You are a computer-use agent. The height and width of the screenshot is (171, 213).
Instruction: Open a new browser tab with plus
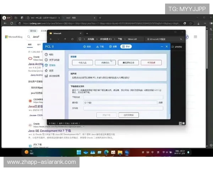click(x=100, y=17)
